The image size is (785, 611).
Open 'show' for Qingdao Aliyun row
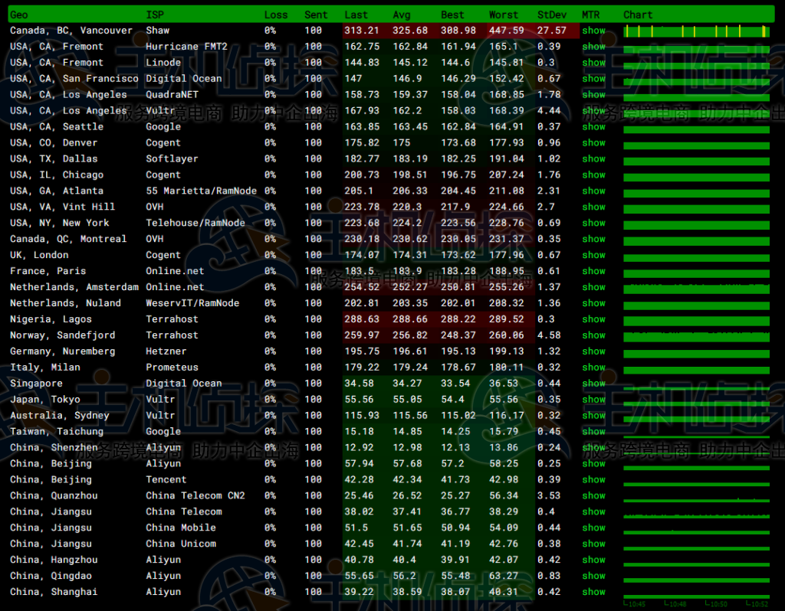coord(593,576)
